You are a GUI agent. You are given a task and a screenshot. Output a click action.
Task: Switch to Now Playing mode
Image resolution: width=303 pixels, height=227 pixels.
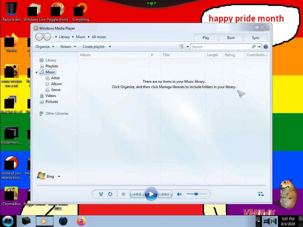coord(261,194)
